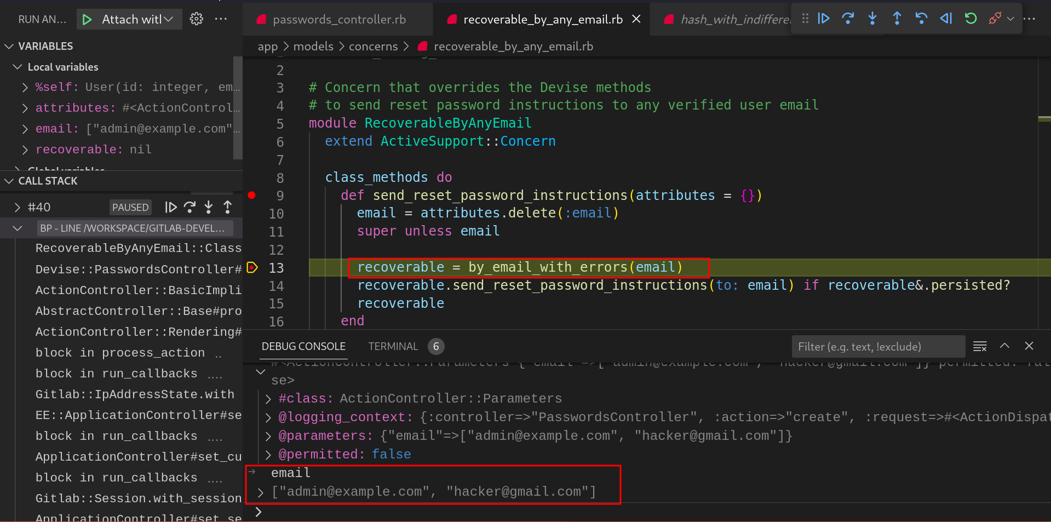This screenshot has width=1051, height=522.
Task: Click Continue in the floating debug toolbar
Action: [x=823, y=19]
